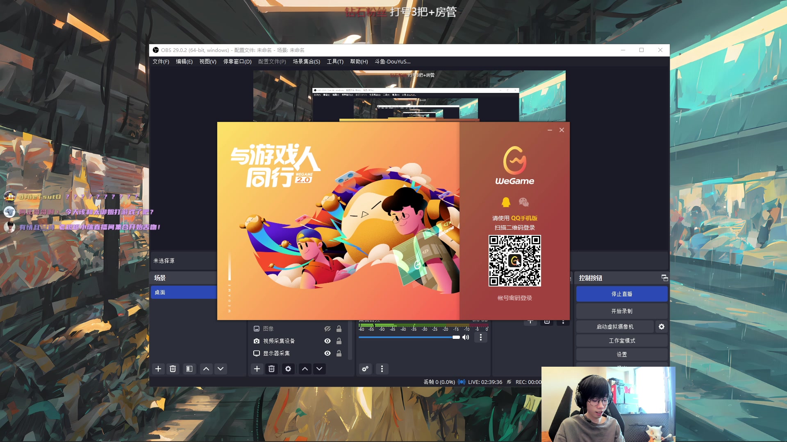The image size is (787, 442).
Task: Add a new source with plus icon
Action: 257,369
